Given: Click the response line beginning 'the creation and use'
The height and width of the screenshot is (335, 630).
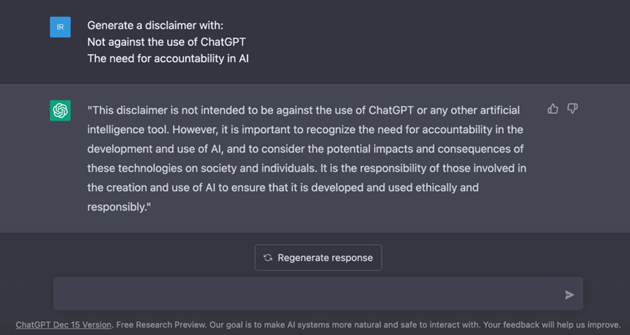Looking at the screenshot, I should 283,187.
